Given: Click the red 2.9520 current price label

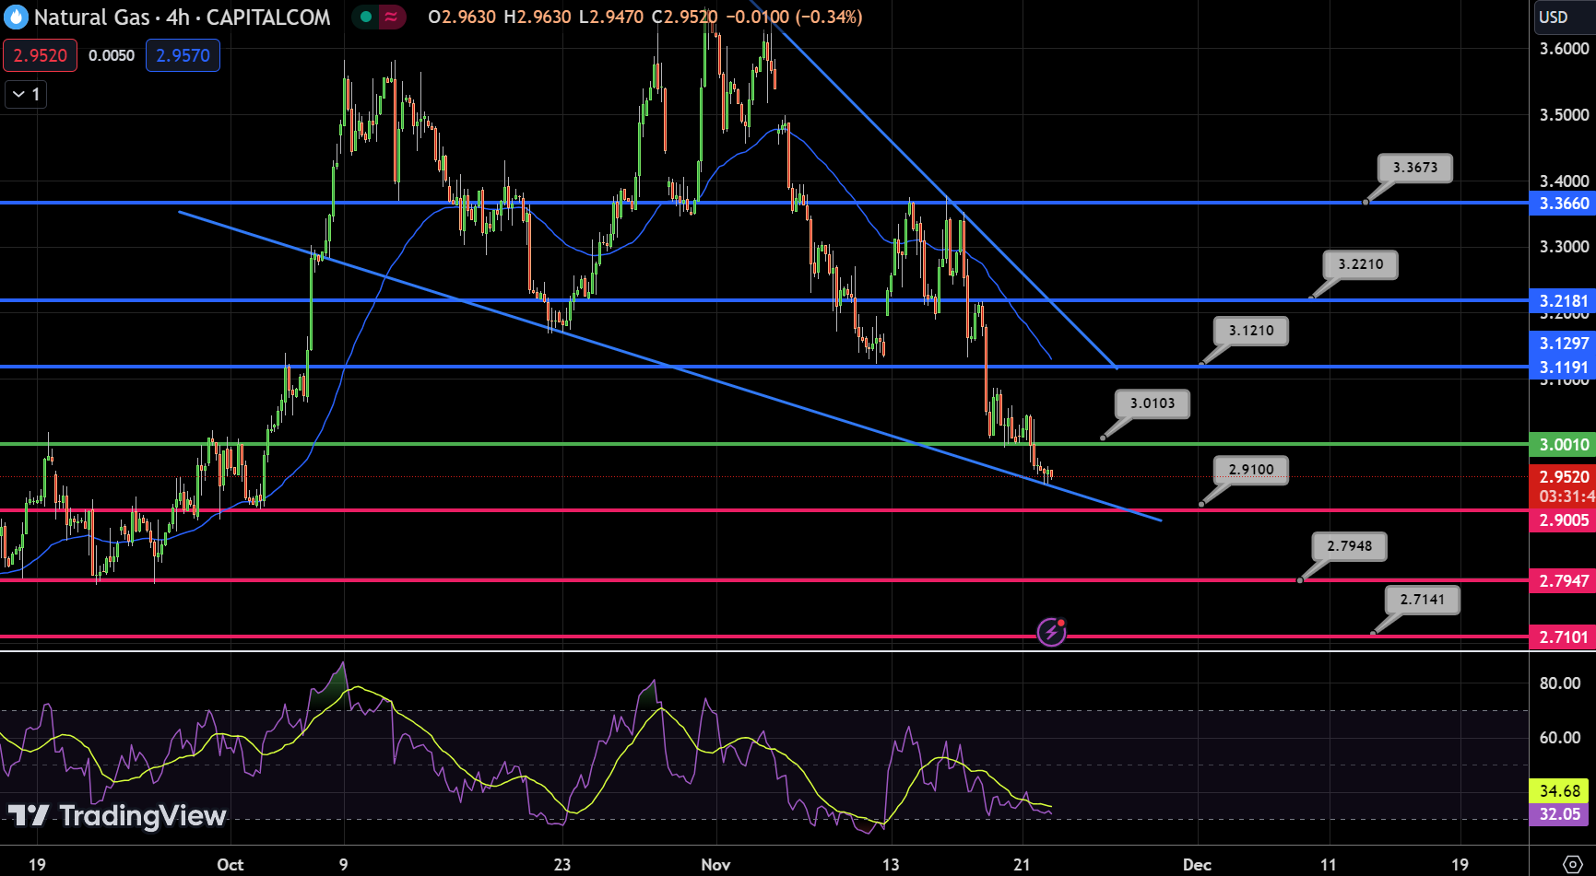Looking at the screenshot, I should pos(1563,476).
